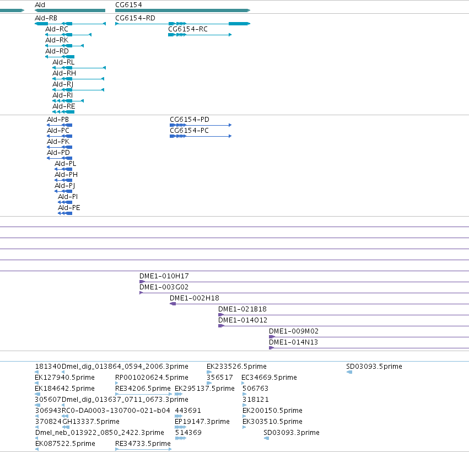Click the 306943 feature label
Screen dimensions: 469x452
coord(48,411)
